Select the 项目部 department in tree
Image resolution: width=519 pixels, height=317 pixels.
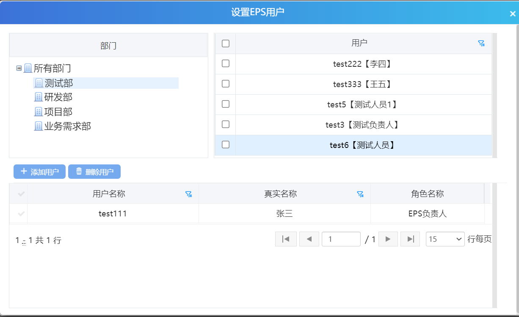click(x=58, y=112)
